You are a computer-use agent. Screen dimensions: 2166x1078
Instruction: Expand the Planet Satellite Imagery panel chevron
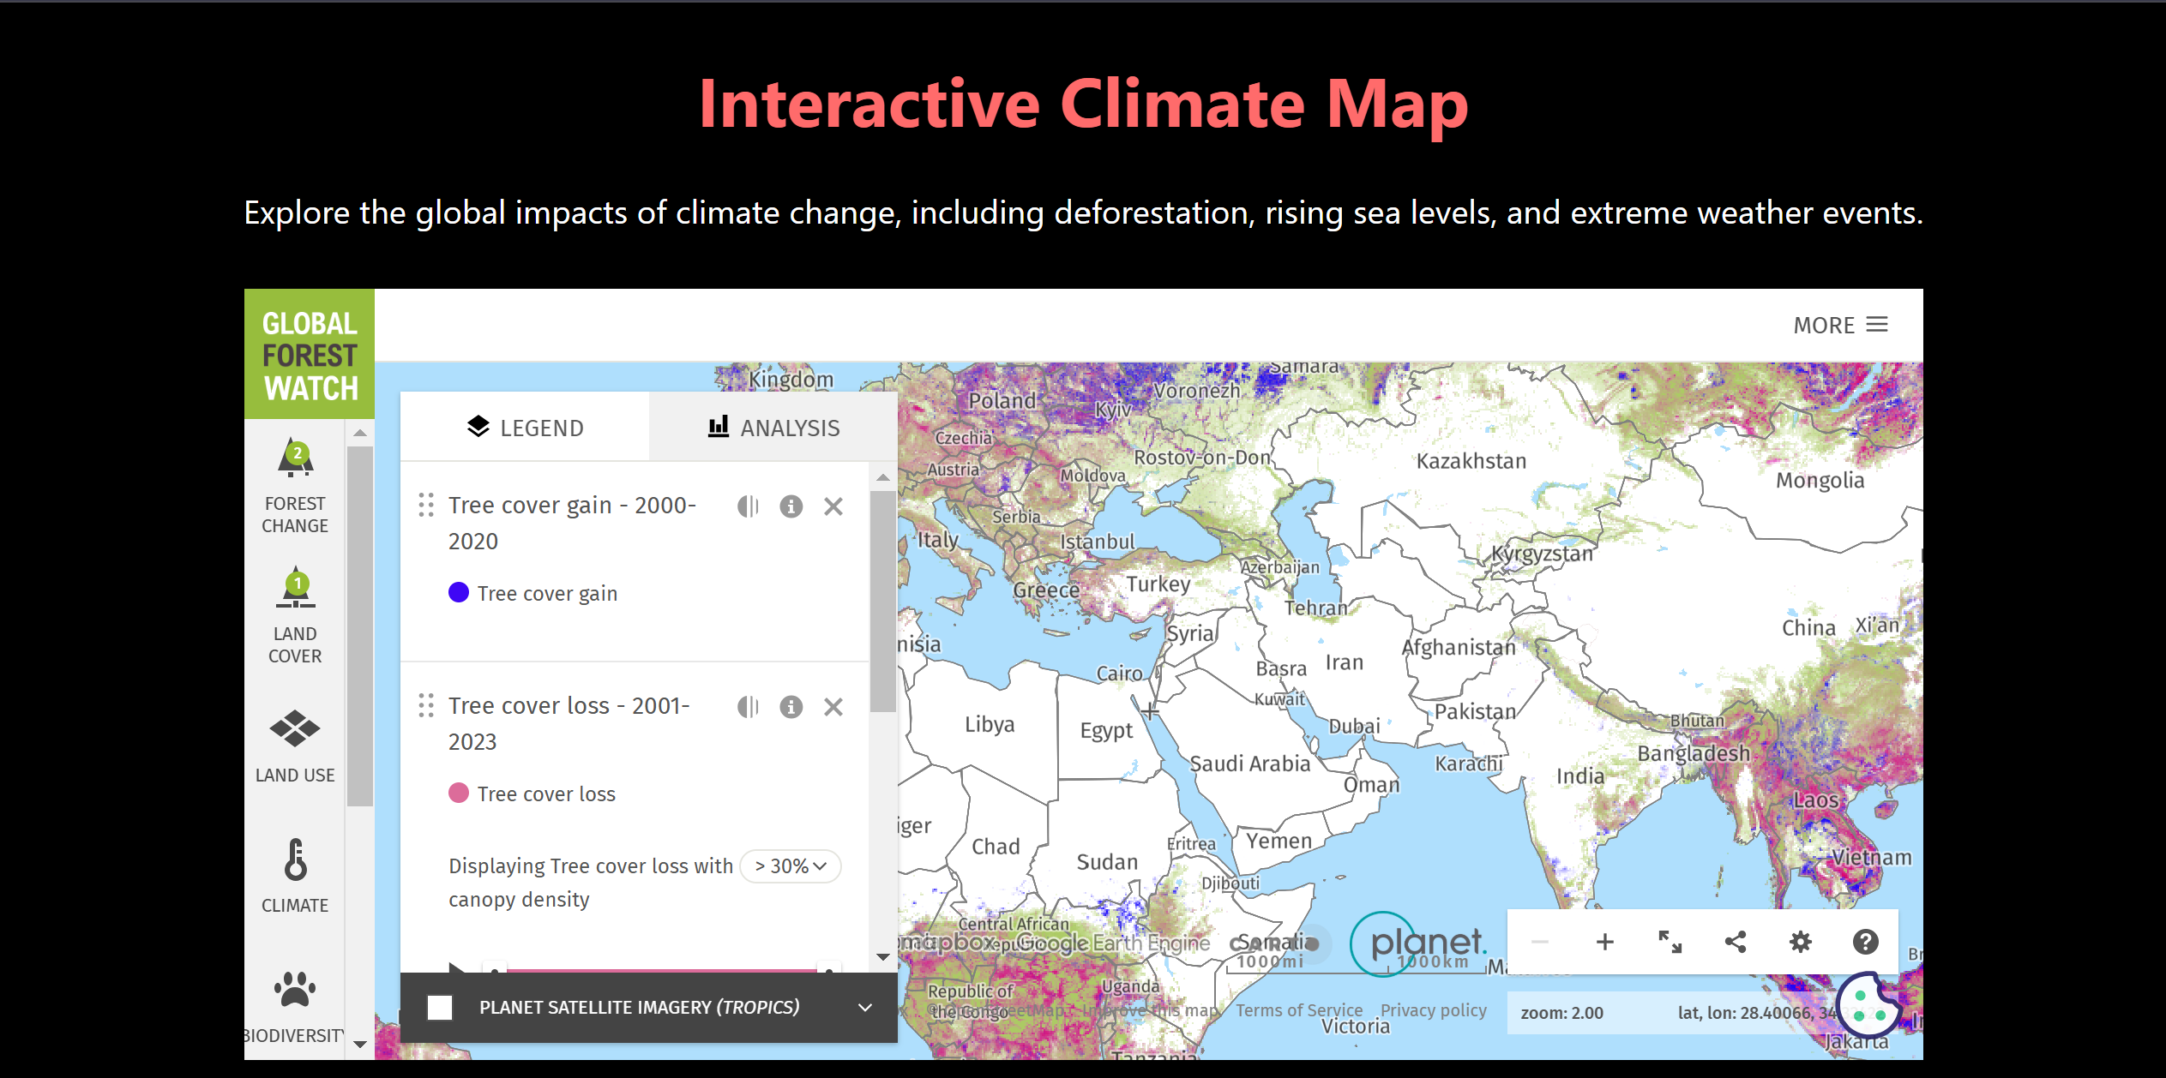point(865,1008)
